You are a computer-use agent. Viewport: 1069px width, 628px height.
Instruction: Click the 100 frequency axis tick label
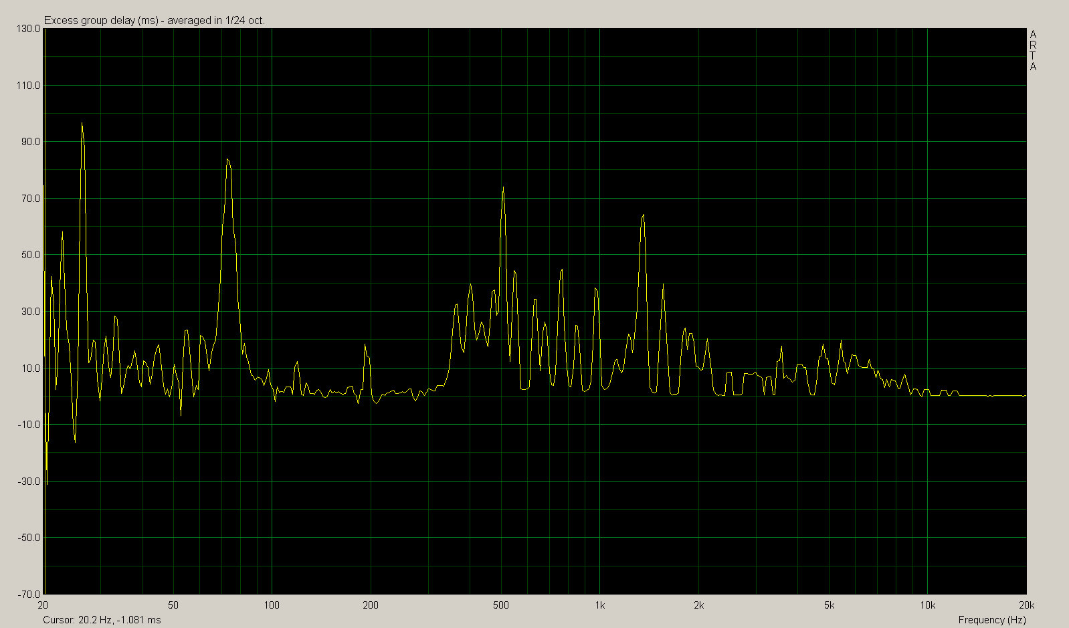[x=272, y=605]
